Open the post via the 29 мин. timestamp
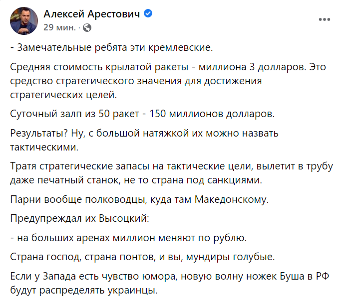This screenshot has height=304, width=346. 59,27
